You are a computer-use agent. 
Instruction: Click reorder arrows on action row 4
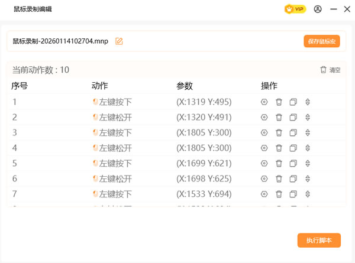pos(308,148)
